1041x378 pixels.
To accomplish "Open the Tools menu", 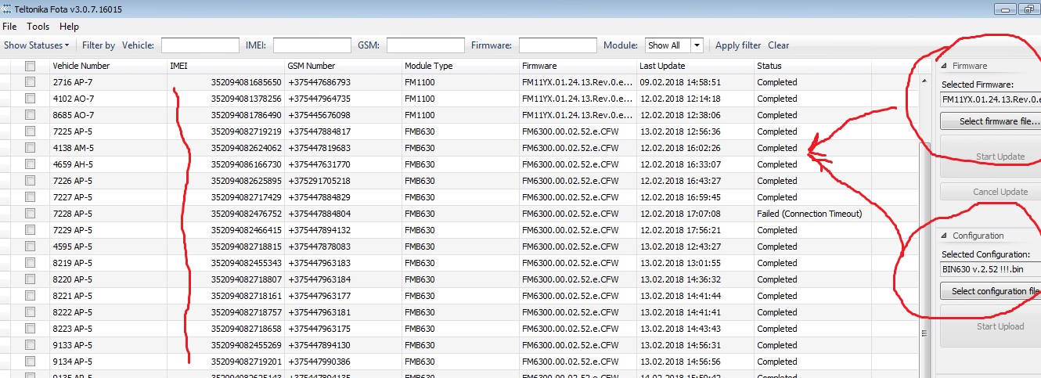I will click(x=38, y=27).
